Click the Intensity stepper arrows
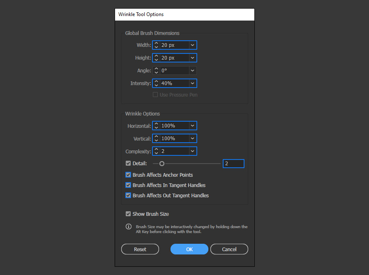Image resolution: width=369 pixels, height=275 pixels. 156,83
